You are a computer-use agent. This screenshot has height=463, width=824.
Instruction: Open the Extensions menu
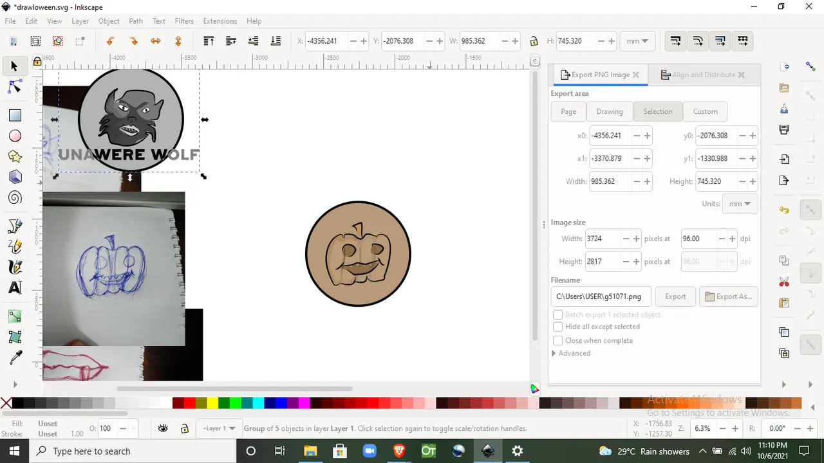220,21
